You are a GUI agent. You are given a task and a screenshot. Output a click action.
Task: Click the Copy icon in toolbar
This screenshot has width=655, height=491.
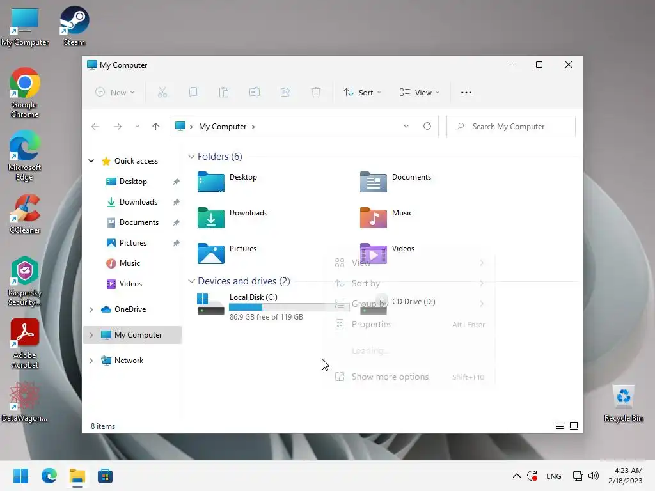pyautogui.click(x=193, y=92)
